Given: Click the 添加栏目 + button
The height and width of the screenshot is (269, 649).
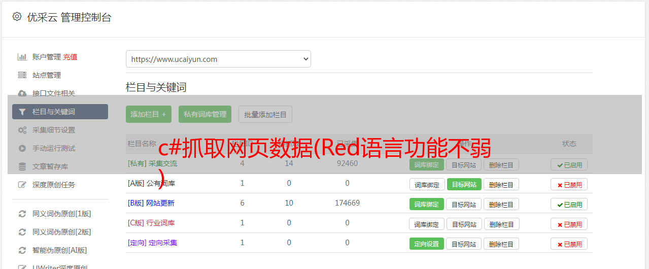Looking at the screenshot, I should click(149, 114).
